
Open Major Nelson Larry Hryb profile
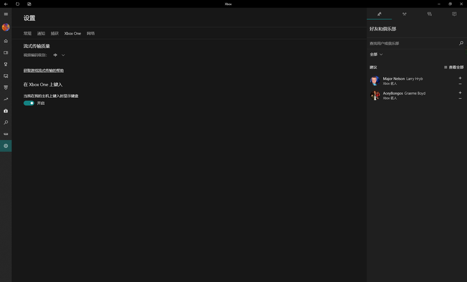(402, 79)
